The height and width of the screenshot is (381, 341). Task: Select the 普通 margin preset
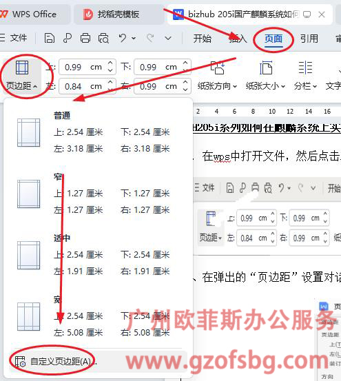99,132
